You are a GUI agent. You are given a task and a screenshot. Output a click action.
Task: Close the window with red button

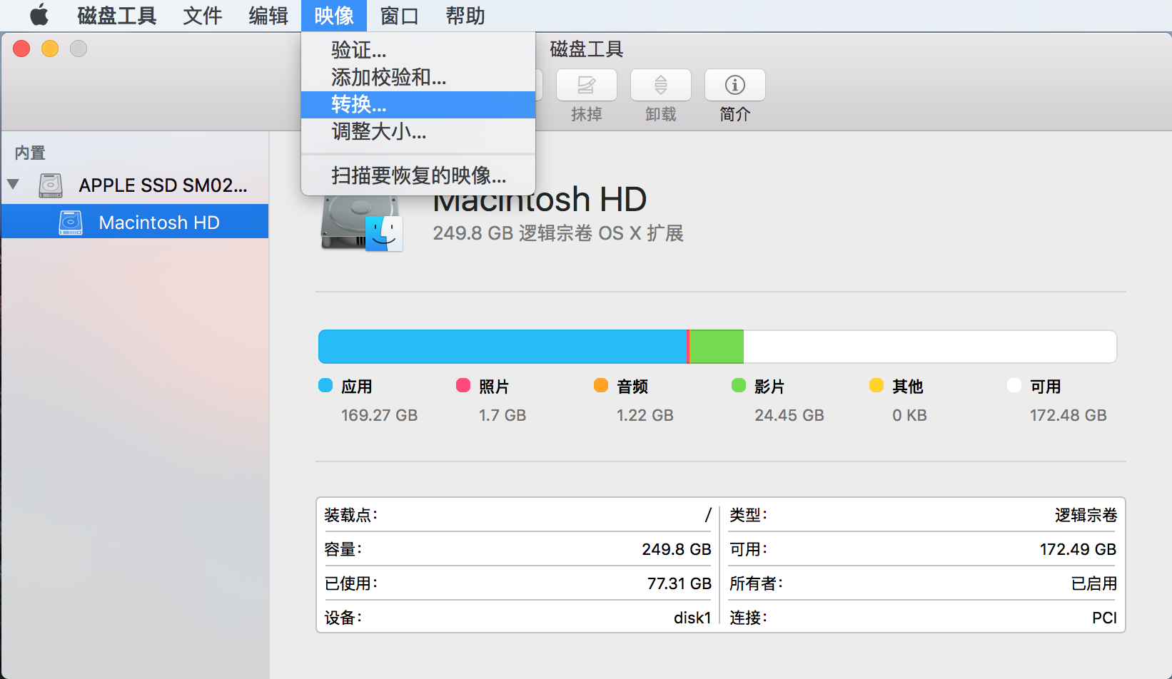21,48
